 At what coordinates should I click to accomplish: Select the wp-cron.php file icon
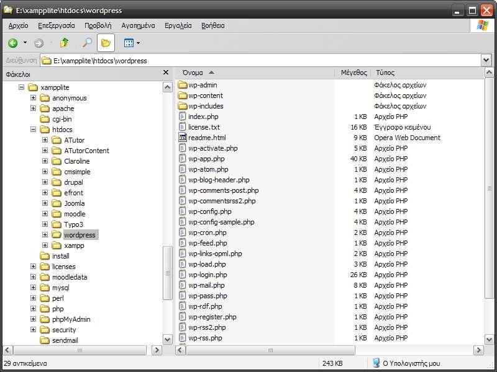click(x=182, y=232)
